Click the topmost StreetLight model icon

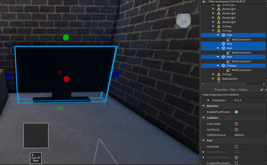click(219, 5)
